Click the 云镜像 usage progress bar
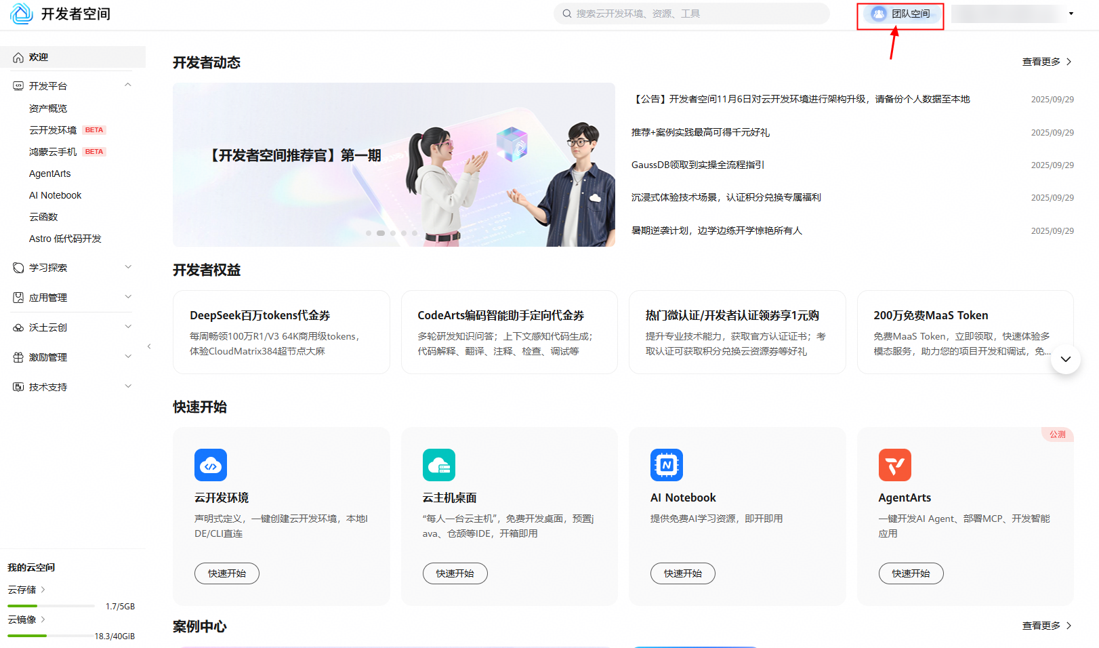 tap(51, 636)
